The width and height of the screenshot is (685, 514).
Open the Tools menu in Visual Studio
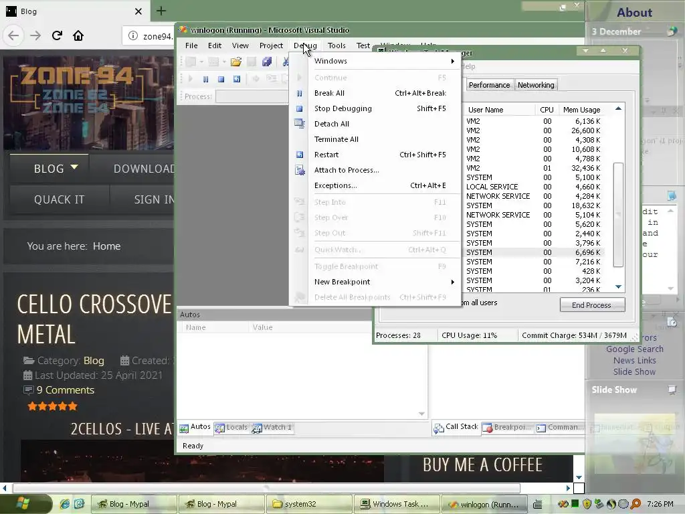(336, 46)
